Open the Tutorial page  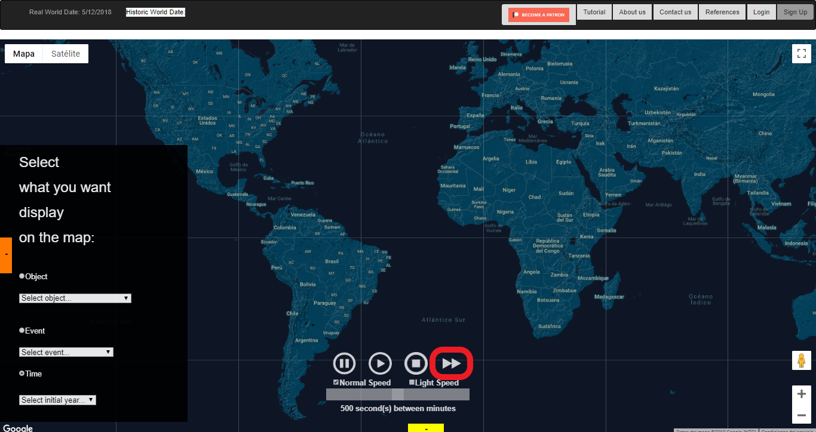coord(594,12)
